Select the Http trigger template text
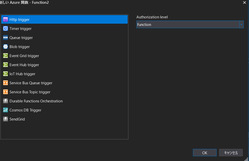The width and height of the screenshot is (249, 161). 20,20
